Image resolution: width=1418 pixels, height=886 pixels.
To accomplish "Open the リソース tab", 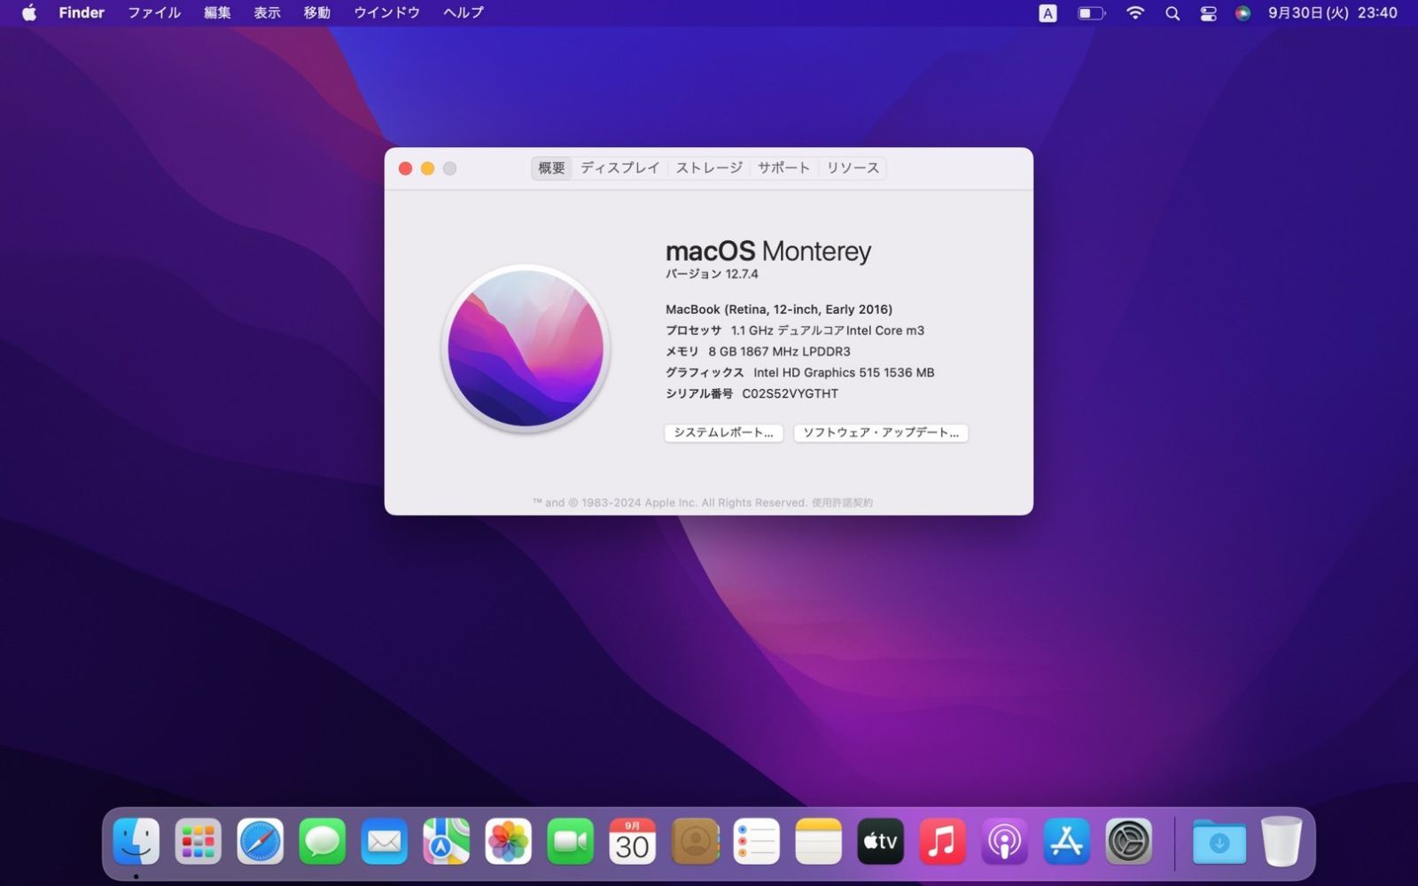I will [x=853, y=167].
